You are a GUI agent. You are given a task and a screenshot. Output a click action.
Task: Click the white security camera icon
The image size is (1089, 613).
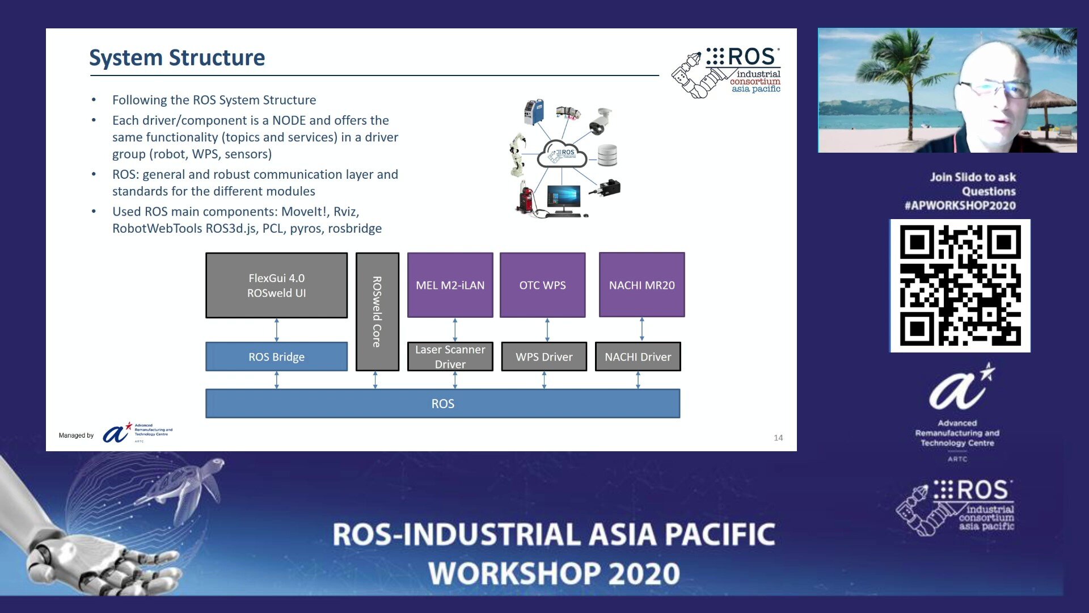601,121
